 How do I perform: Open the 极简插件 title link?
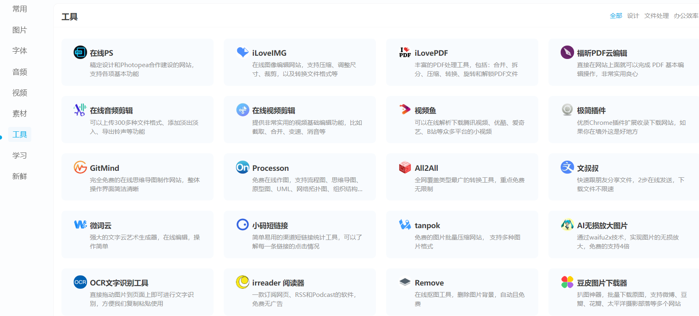[592, 111]
